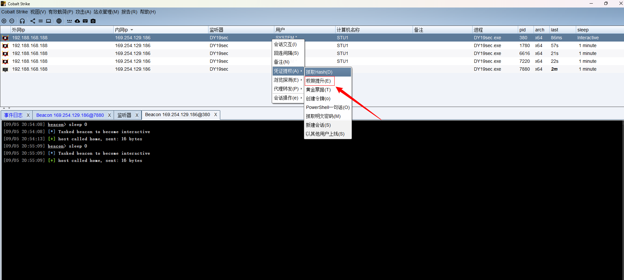Click beacon icon of pid 380 row

[5, 38]
